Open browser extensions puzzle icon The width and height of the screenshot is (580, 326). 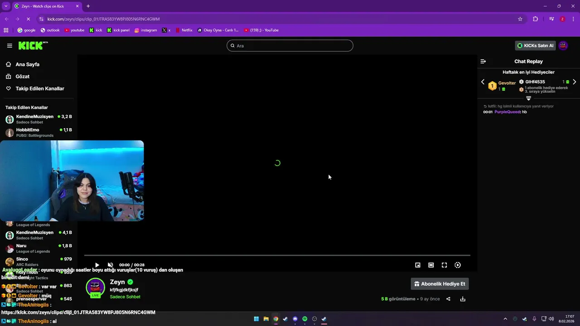[x=536, y=19]
